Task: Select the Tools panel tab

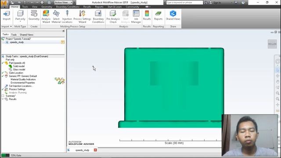Action: pos(14,35)
